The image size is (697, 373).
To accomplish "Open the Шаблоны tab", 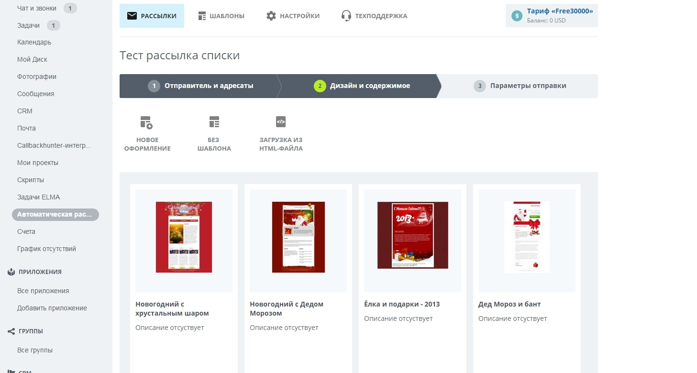I will pyautogui.click(x=221, y=16).
